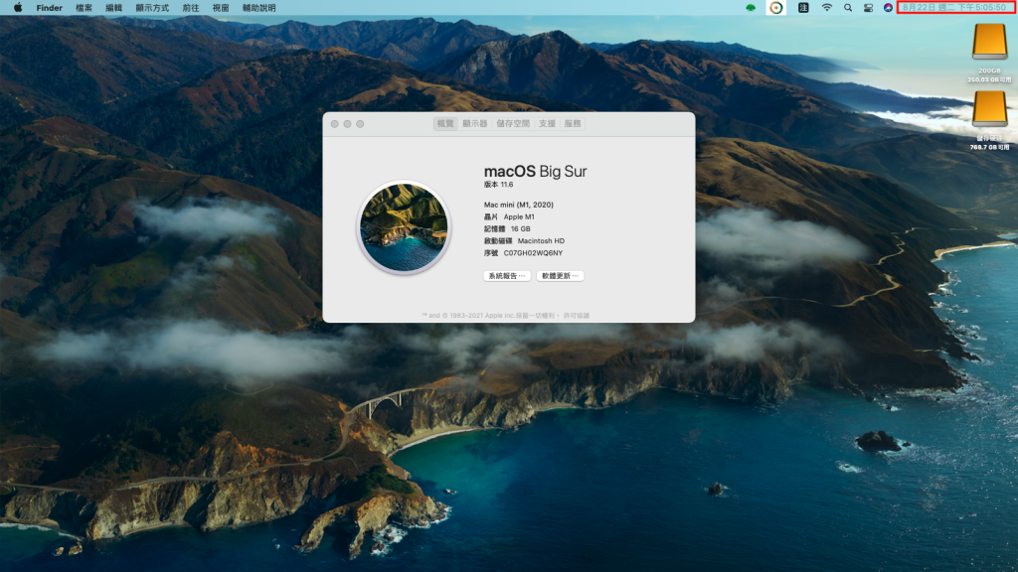Viewport: 1018px width, 572px height.
Task: Click the 記憶體 16 GB line
Action: 507,229
